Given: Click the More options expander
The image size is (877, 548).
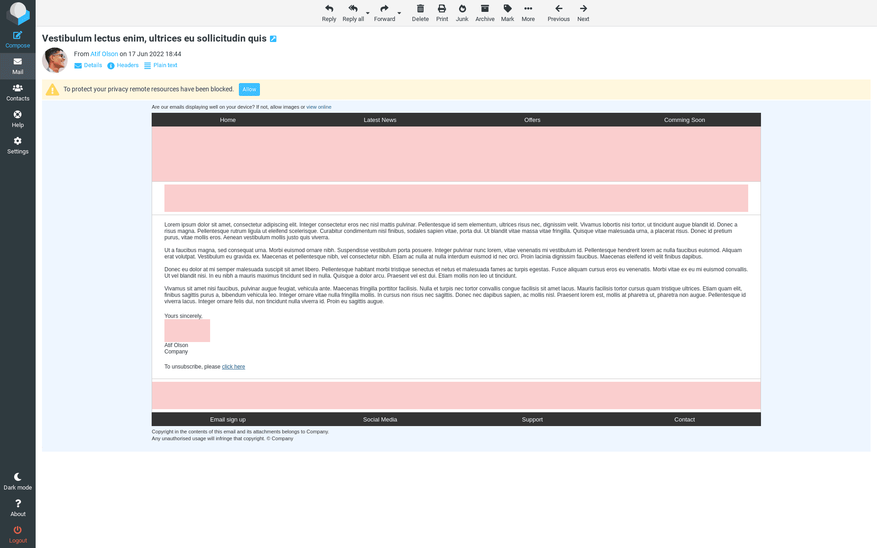Looking at the screenshot, I should [x=528, y=12].
